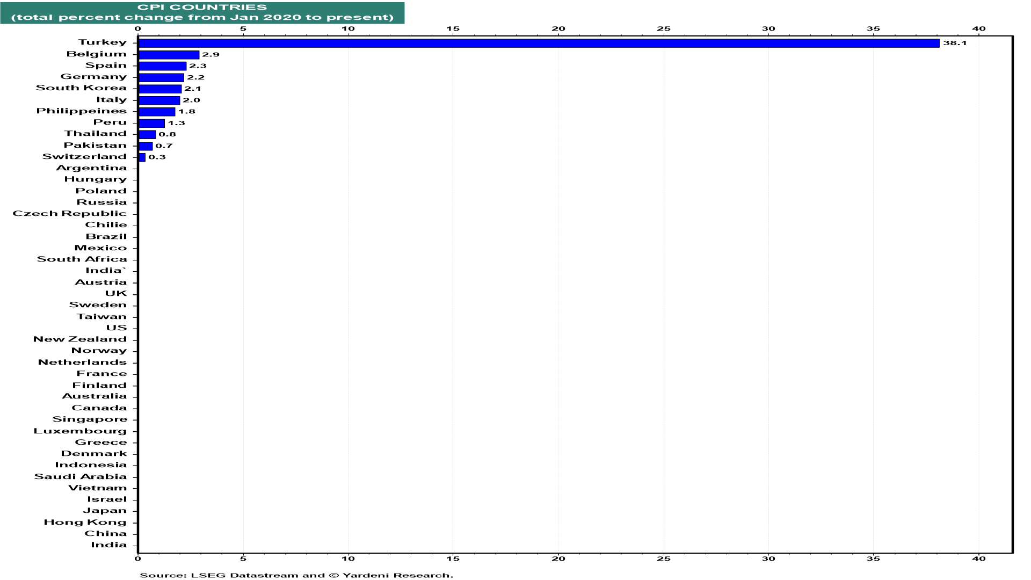Click the Turkey bar in the chart

click(539, 43)
